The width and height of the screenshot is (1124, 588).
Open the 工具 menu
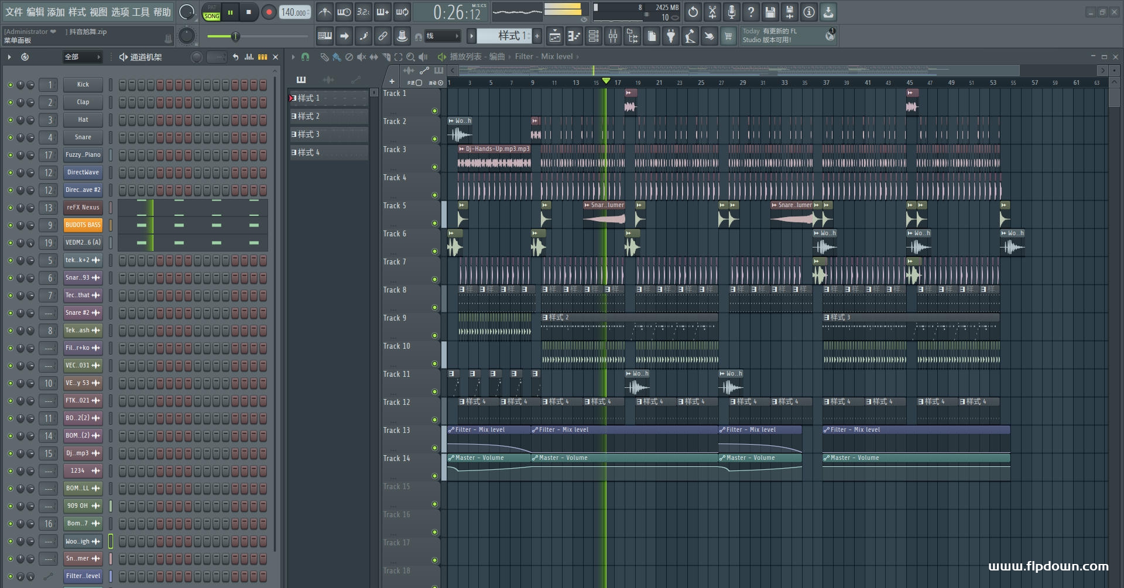[x=141, y=12]
